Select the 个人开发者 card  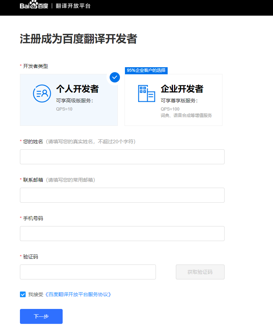point(69,100)
